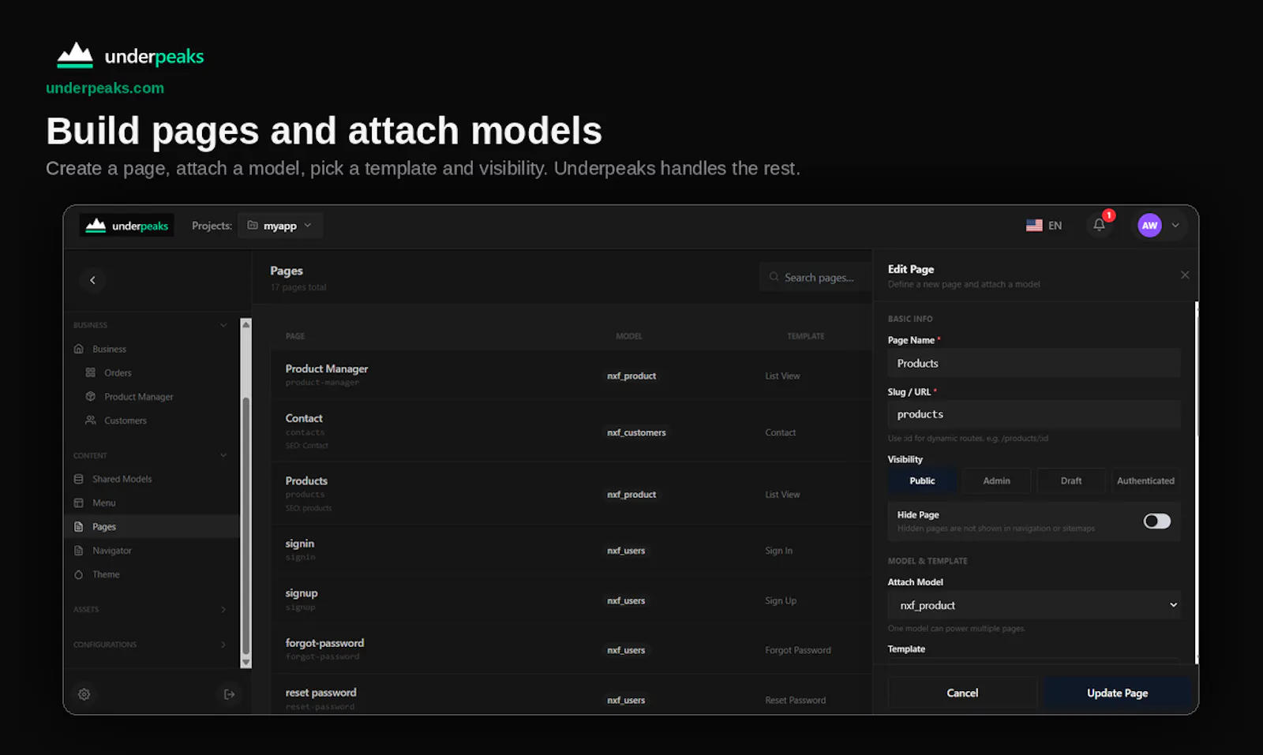
Task: Open the user account chevron menu
Action: click(x=1175, y=226)
